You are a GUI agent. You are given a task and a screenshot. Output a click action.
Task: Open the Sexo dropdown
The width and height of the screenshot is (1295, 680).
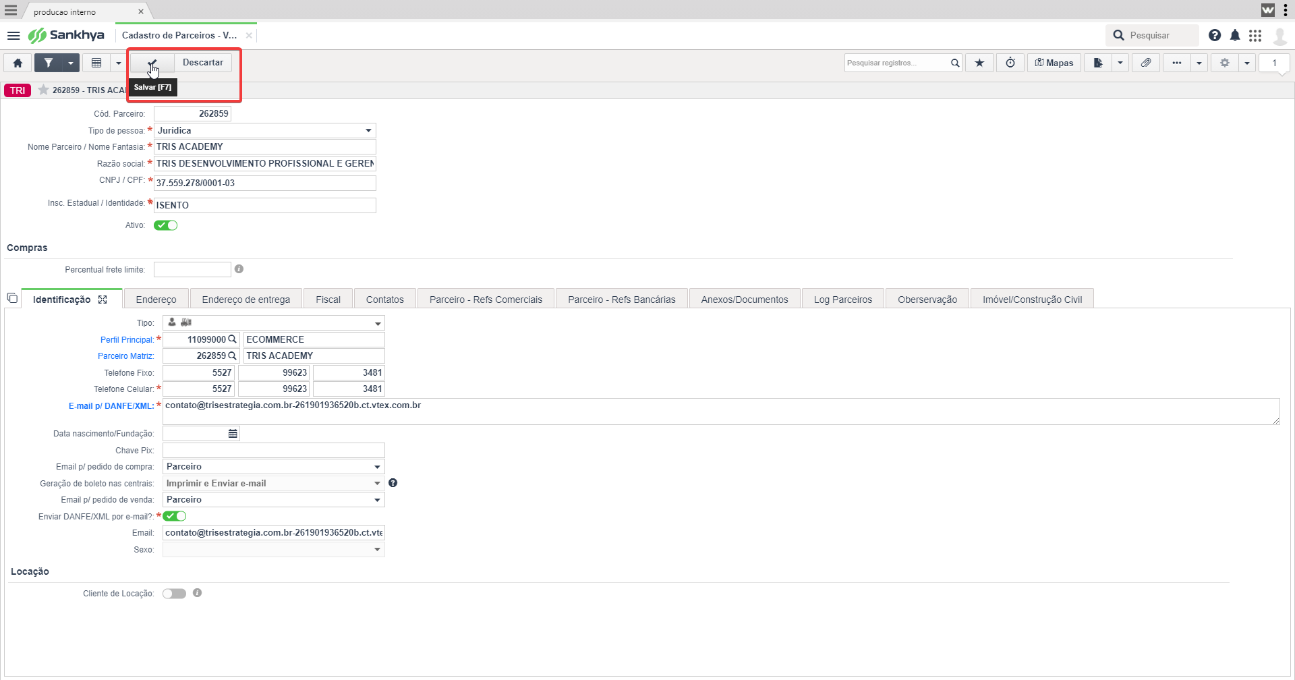[x=273, y=550]
